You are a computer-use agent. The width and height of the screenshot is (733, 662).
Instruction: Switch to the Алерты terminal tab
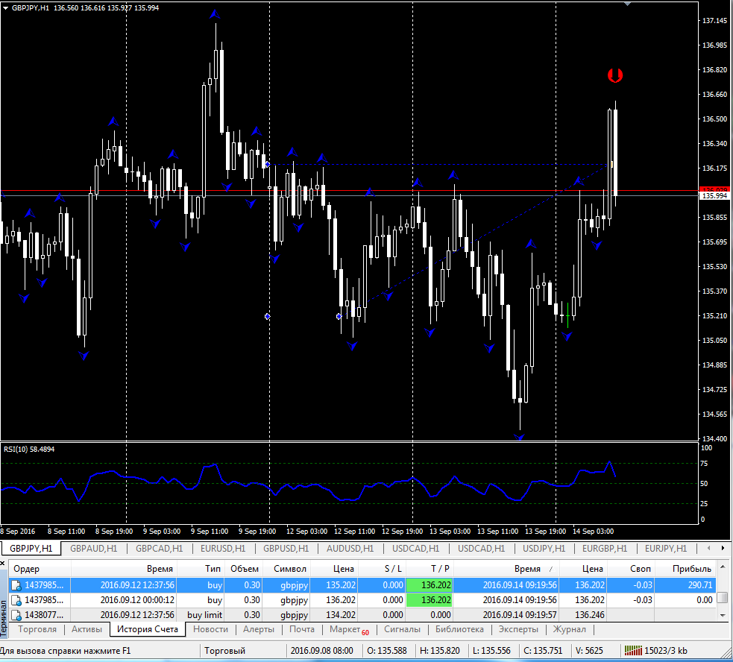(x=259, y=629)
